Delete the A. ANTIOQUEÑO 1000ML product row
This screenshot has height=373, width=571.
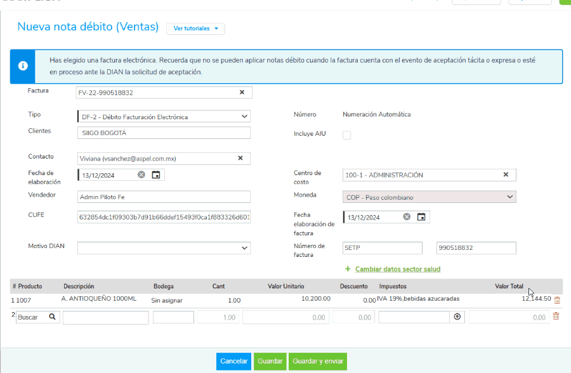point(557,300)
